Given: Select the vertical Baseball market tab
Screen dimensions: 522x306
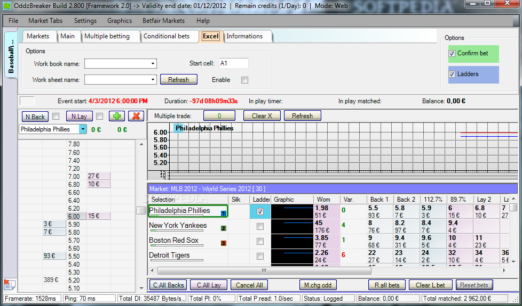Looking at the screenshot, I should pyautogui.click(x=11, y=55).
